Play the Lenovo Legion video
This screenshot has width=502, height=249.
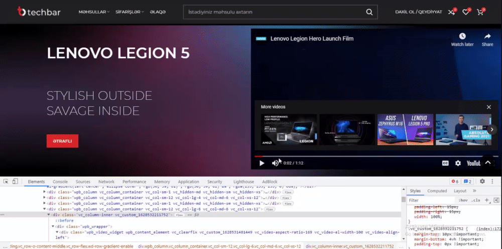(262, 163)
